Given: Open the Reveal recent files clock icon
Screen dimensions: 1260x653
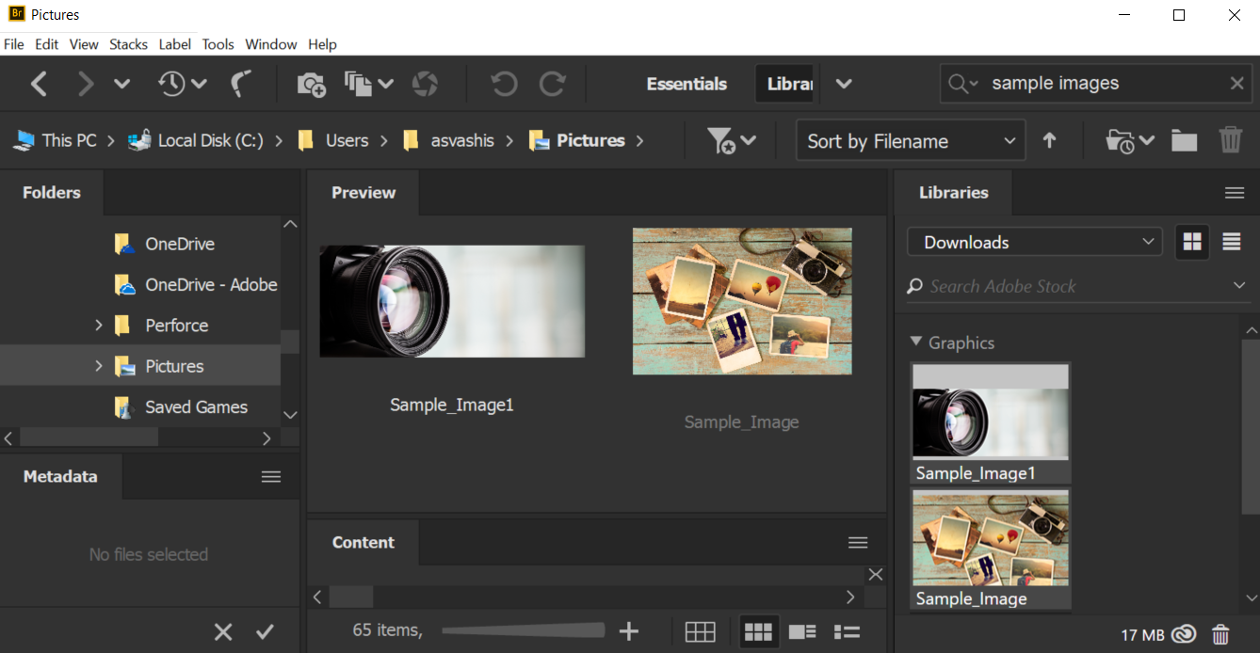Looking at the screenshot, I should (182, 84).
